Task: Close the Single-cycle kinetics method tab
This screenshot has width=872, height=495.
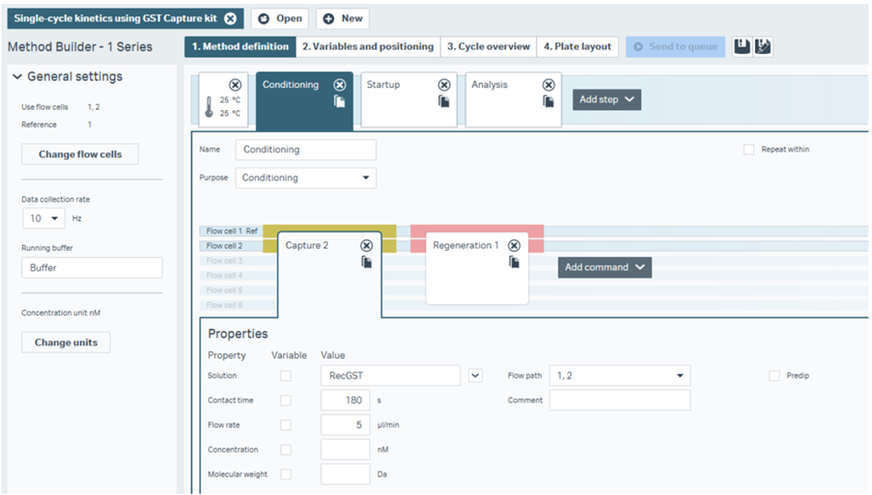Action: tap(230, 18)
